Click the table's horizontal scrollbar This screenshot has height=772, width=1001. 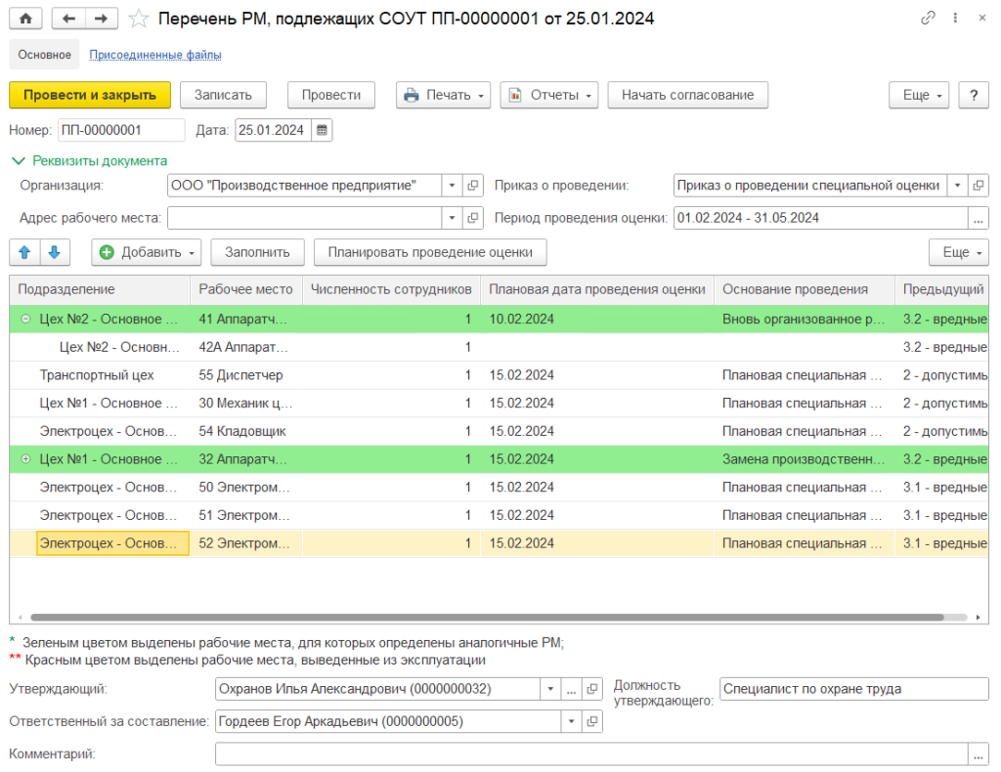tap(489, 618)
